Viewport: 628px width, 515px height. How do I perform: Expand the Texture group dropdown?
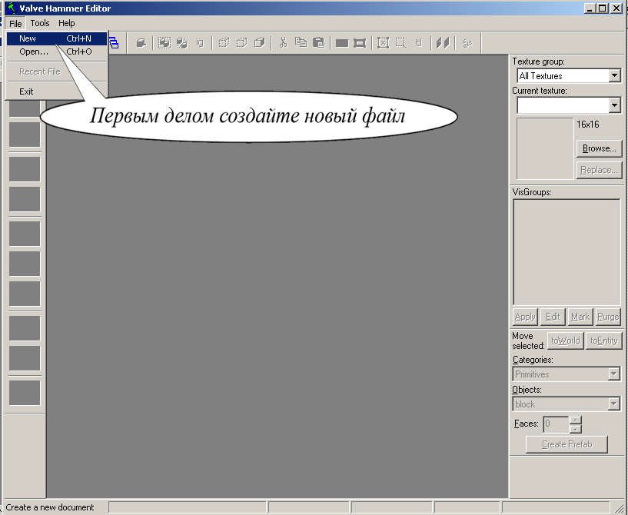click(x=614, y=75)
